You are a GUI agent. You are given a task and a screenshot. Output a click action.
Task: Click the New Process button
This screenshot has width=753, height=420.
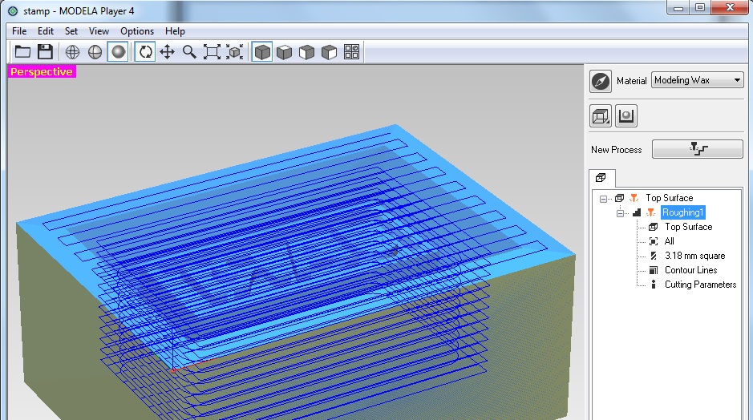[x=698, y=149]
